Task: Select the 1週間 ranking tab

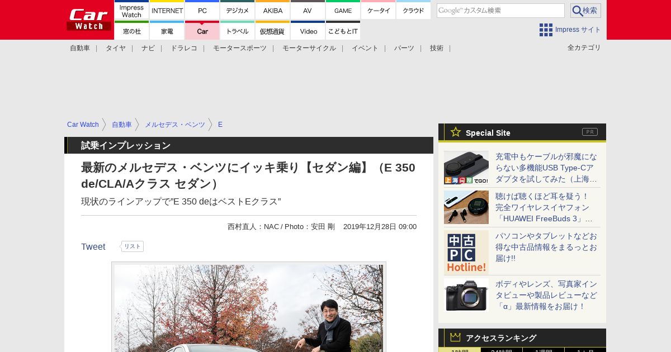Action: (544, 350)
